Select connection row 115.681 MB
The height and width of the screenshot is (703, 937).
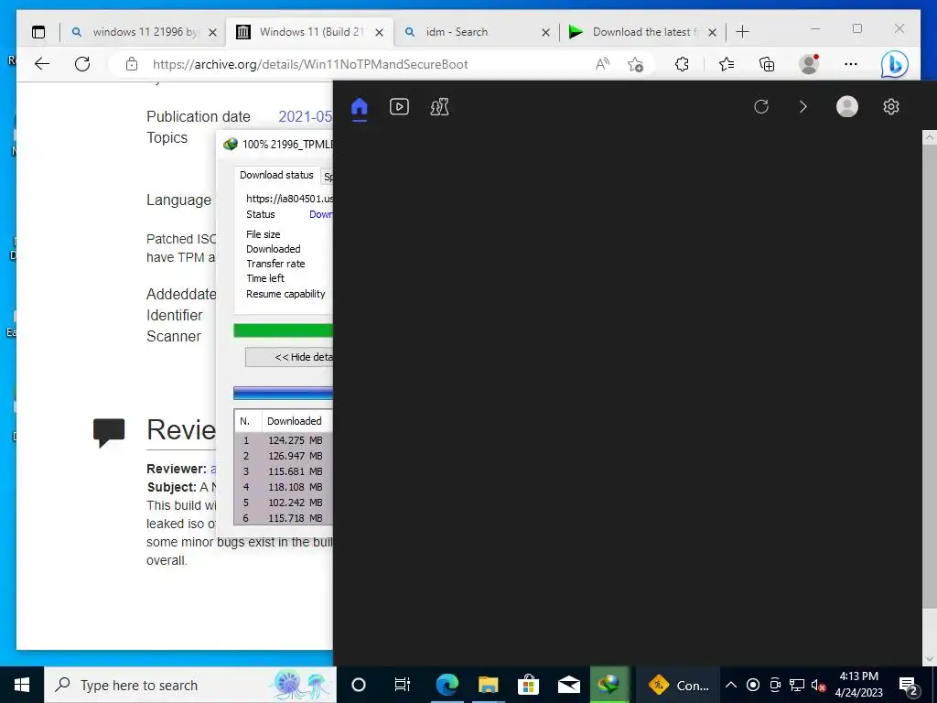pos(284,471)
